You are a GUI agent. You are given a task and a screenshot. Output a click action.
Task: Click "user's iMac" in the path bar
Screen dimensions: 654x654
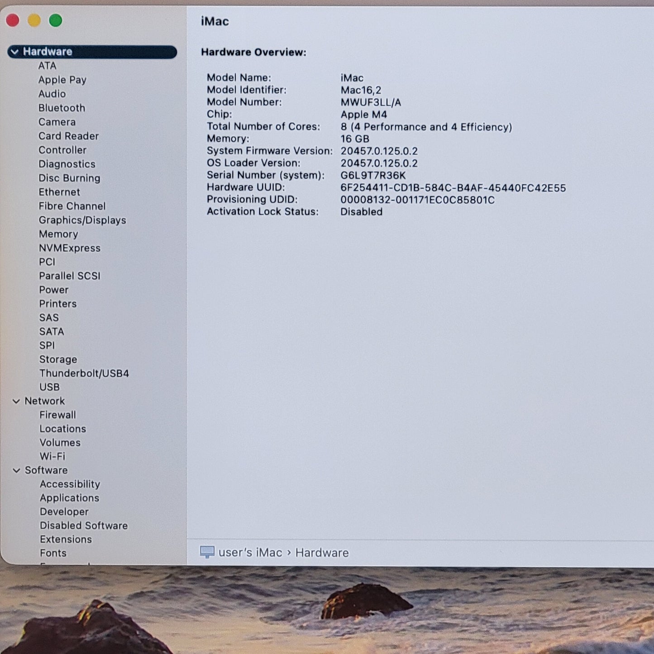250,553
